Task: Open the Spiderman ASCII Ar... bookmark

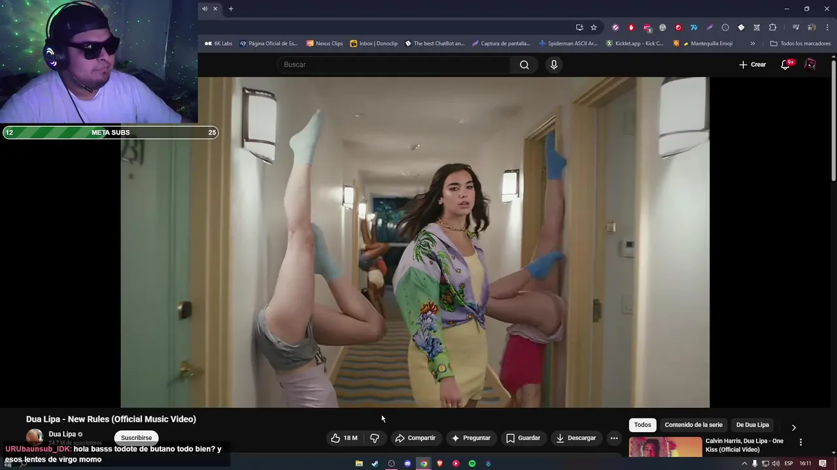Action: pos(568,44)
